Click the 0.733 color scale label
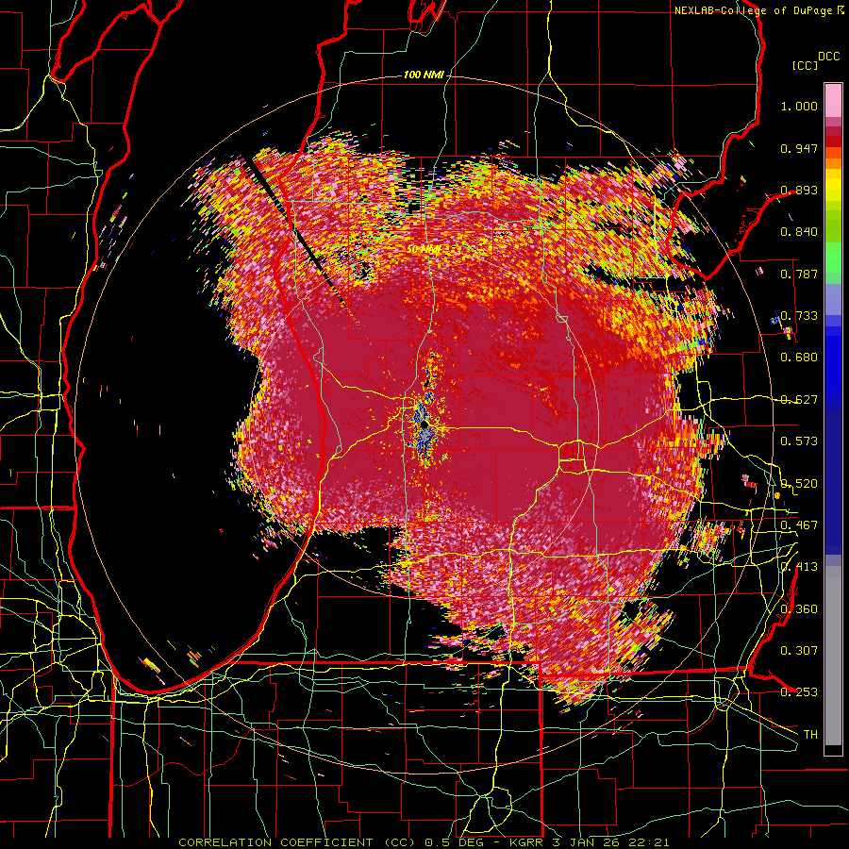 tap(799, 316)
